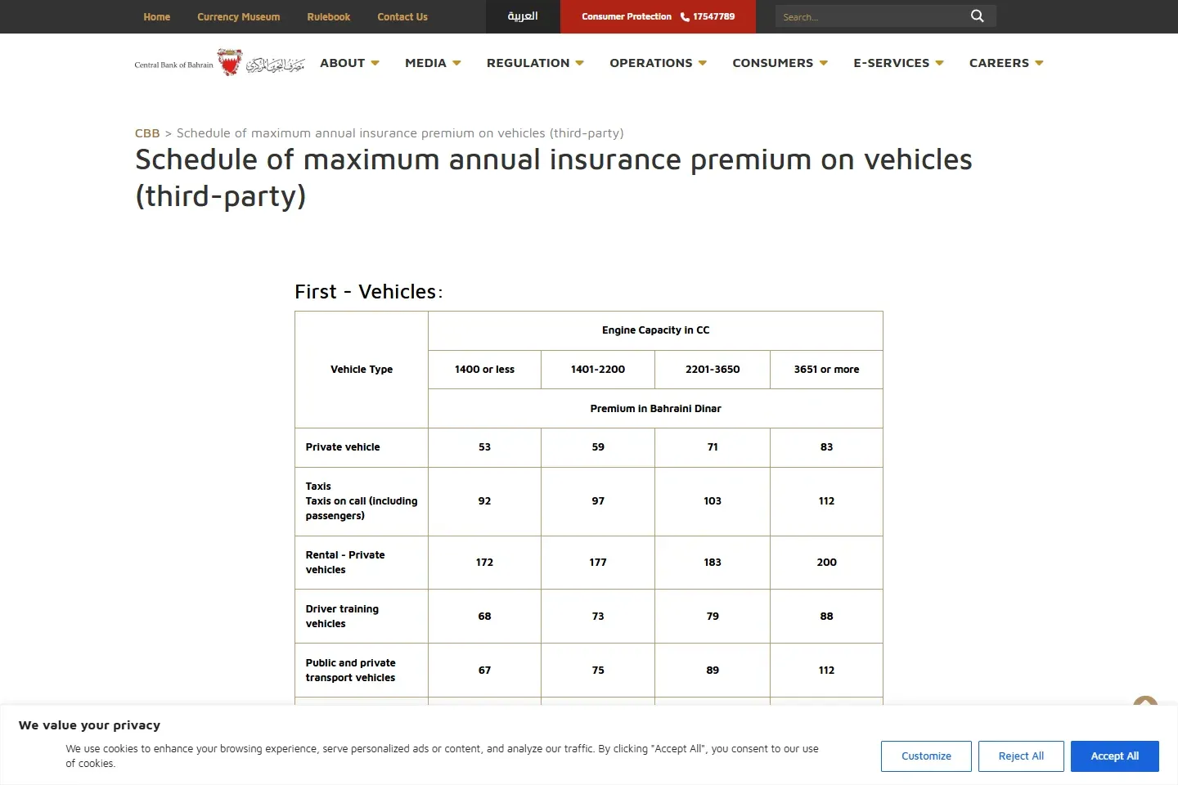Click the Private vehicle row label
This screenshot has height=785, width=1178.
[343, 447]
